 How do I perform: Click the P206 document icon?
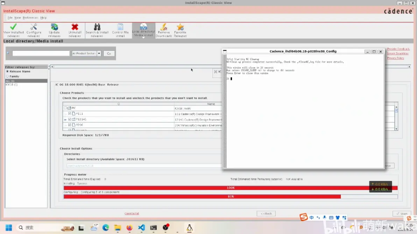74,125
